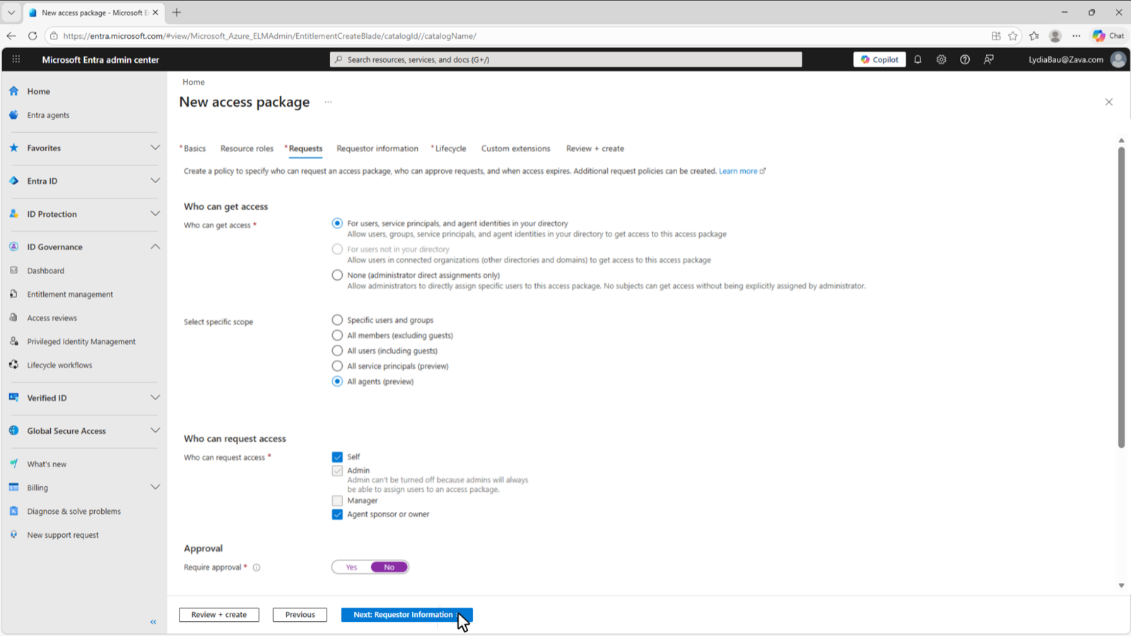The image size is (1131, 636).
Task: Uncheck the Self checkbox
Action: (337, 457)
